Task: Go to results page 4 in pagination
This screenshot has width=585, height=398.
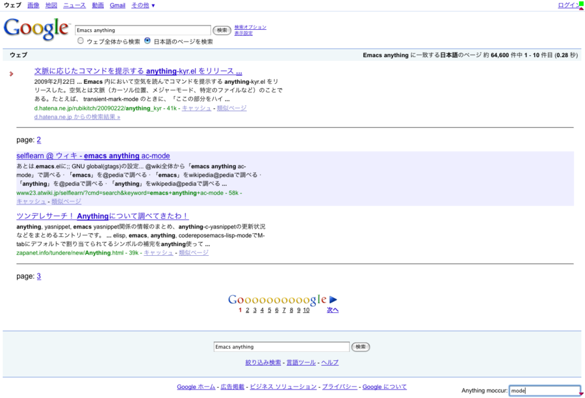Action: [262, 310]
